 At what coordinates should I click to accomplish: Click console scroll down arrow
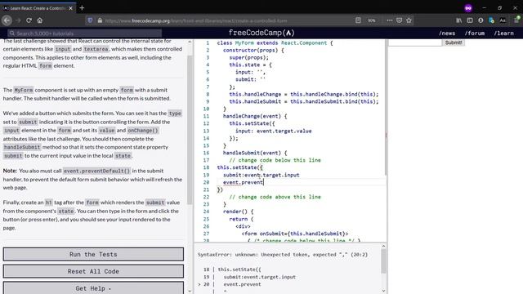click(x=383, y=291)
